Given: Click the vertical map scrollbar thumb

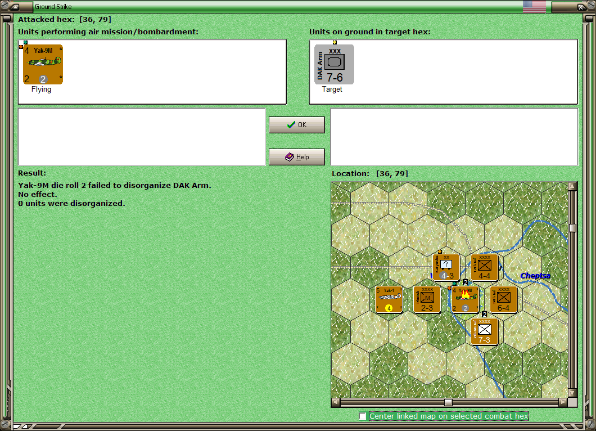Looking at the screenshot, I should [573, 228].
